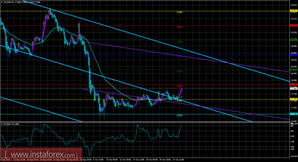The width and height of the screenshot is (298, 162).
Task: Click the www.instaforex.com watermark link
Action: click(x=41, y=154)
